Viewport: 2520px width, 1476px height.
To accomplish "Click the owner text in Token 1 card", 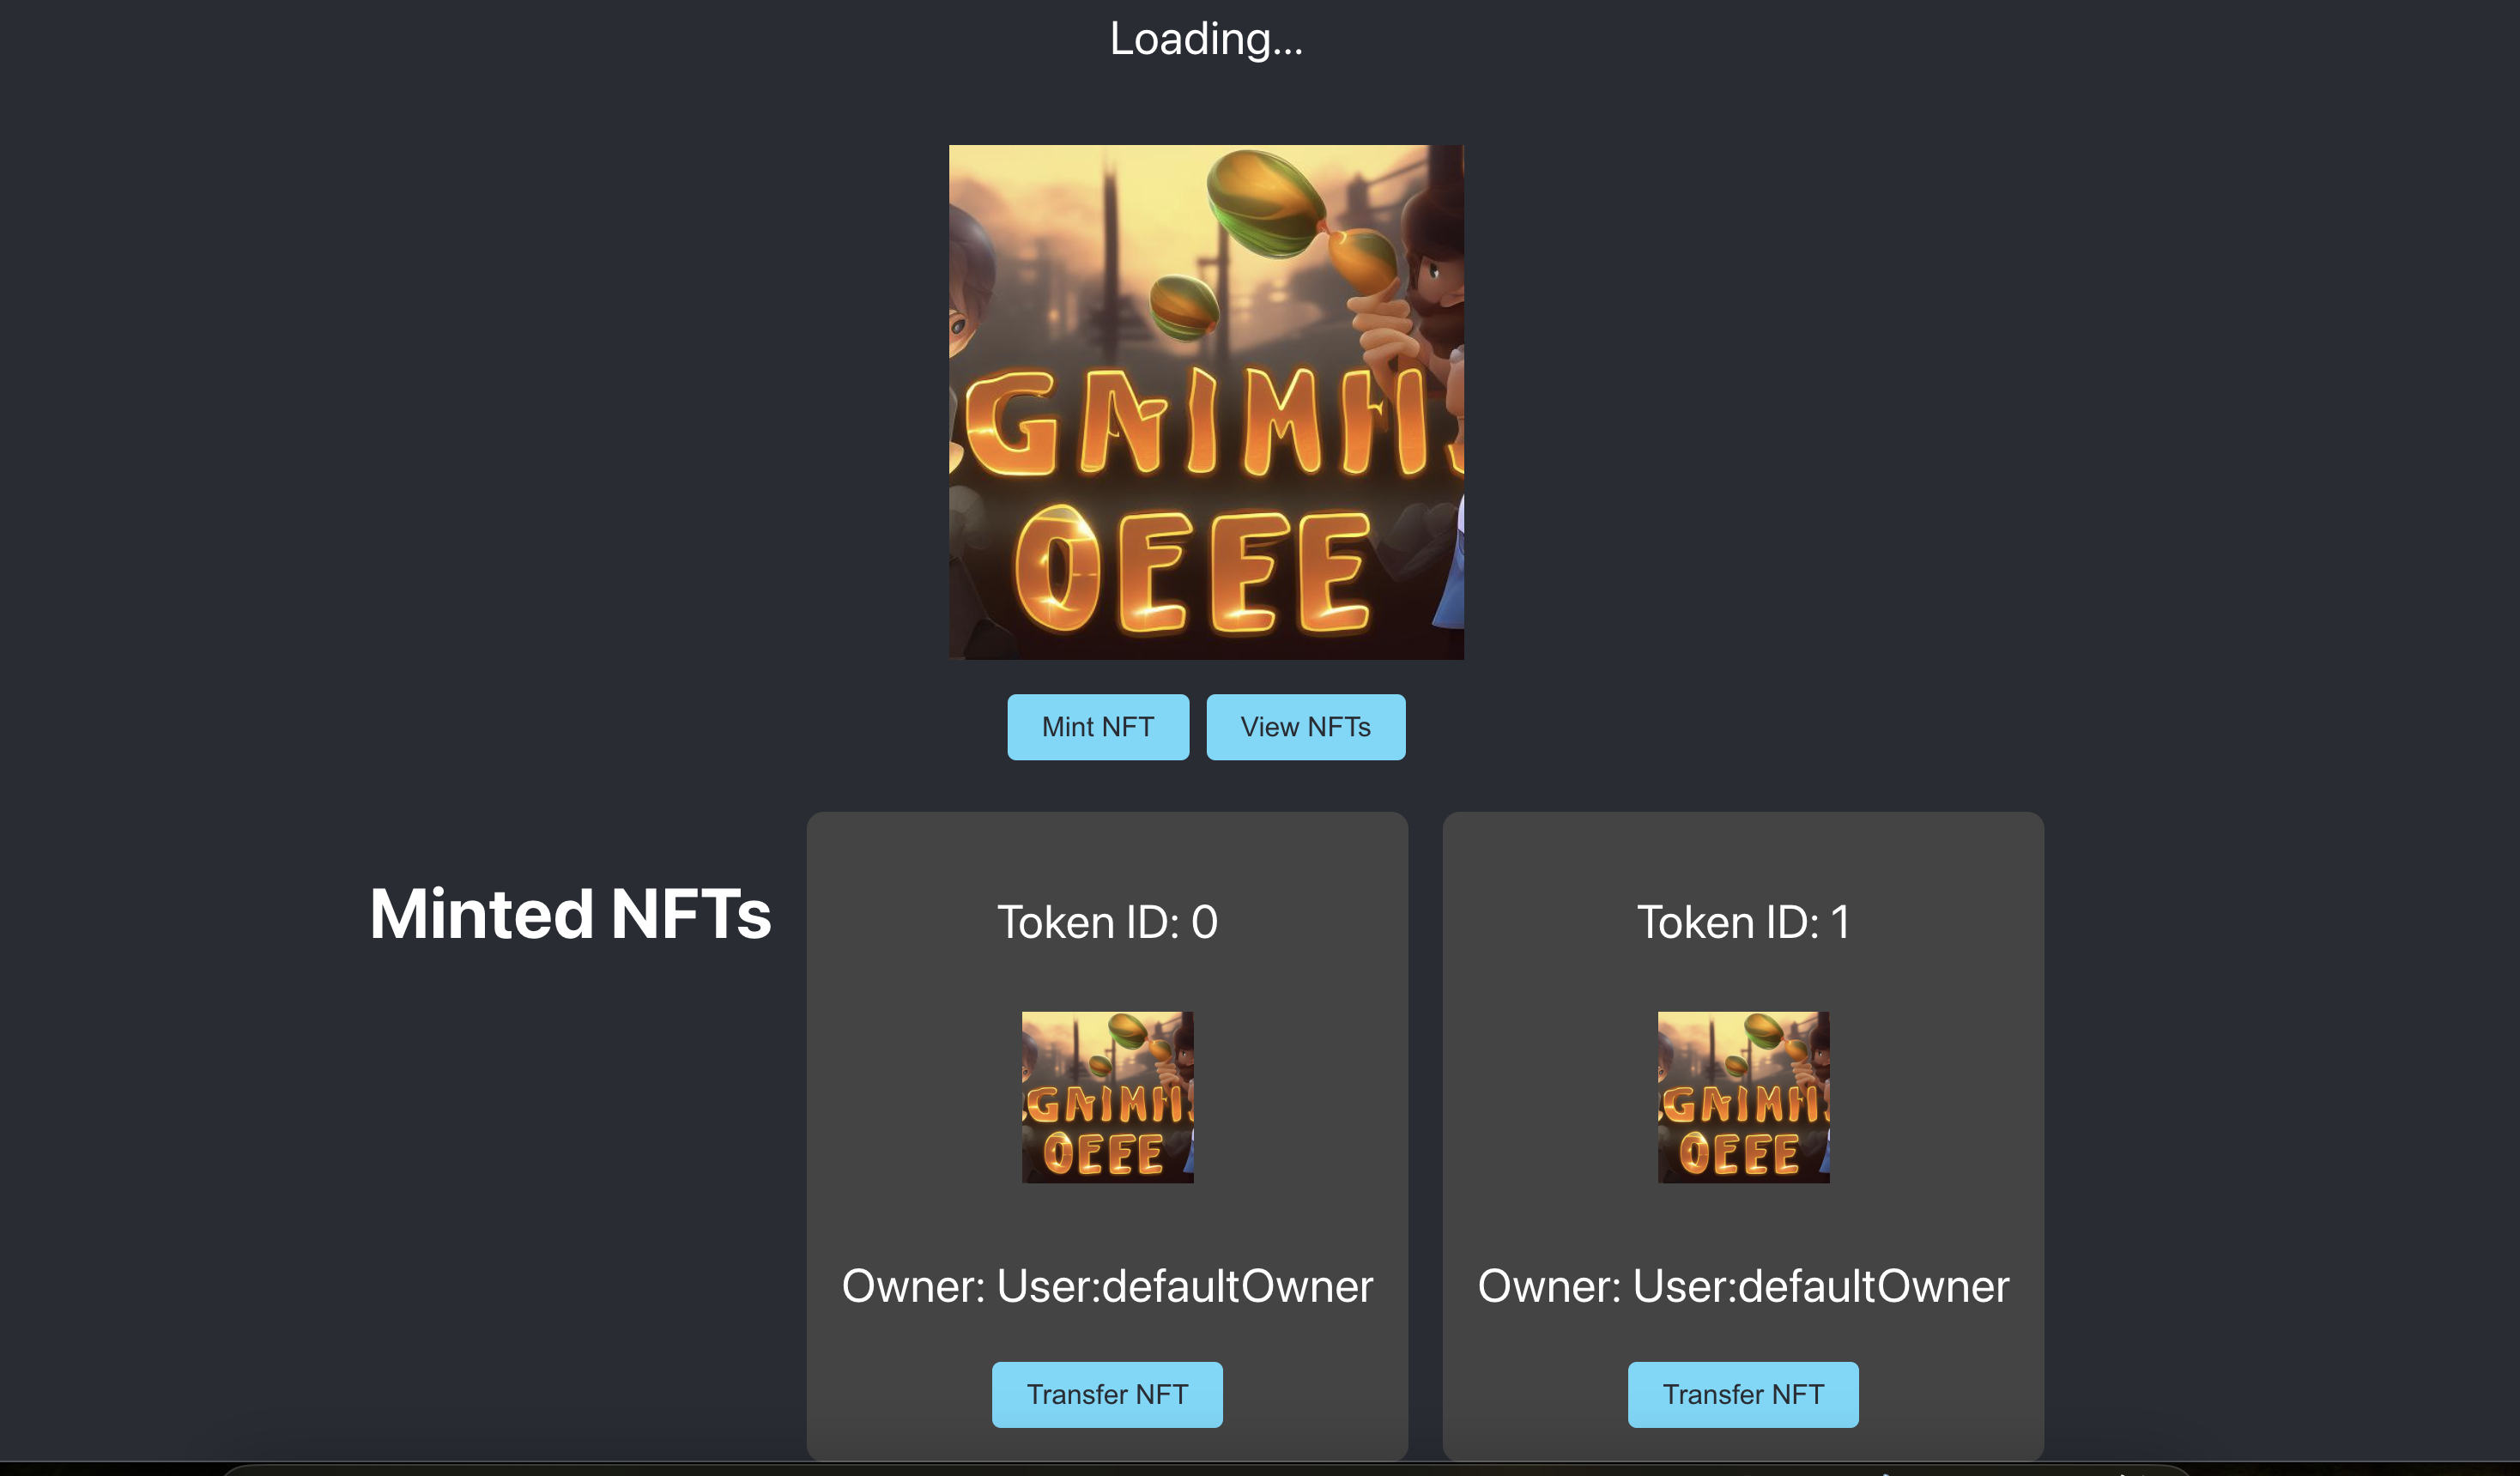I will point(1742,1286).
